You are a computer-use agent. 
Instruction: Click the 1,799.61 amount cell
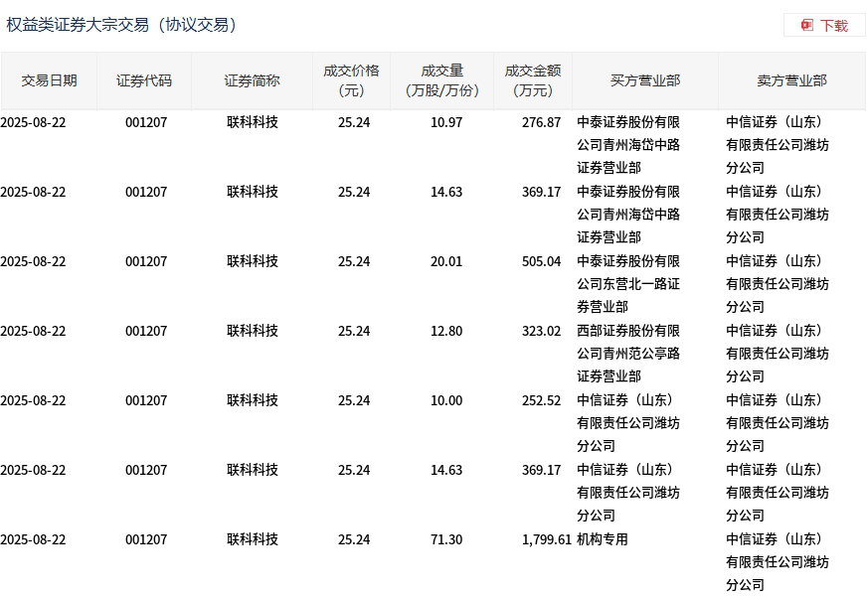tap(546, 539)
